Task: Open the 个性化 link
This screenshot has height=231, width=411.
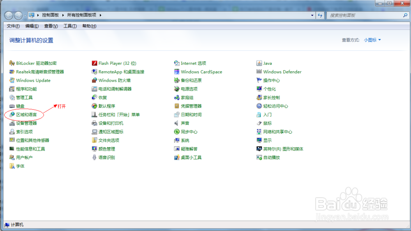Action: [x=270, y=89]
